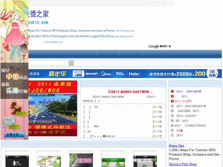Open the red 6.0 list entry
The height and width of the screenshot is (167, 223).
[179, 131]
